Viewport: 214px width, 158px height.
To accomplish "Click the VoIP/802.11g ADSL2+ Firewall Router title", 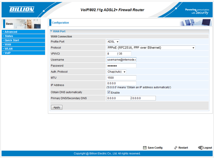I will 112,10.
